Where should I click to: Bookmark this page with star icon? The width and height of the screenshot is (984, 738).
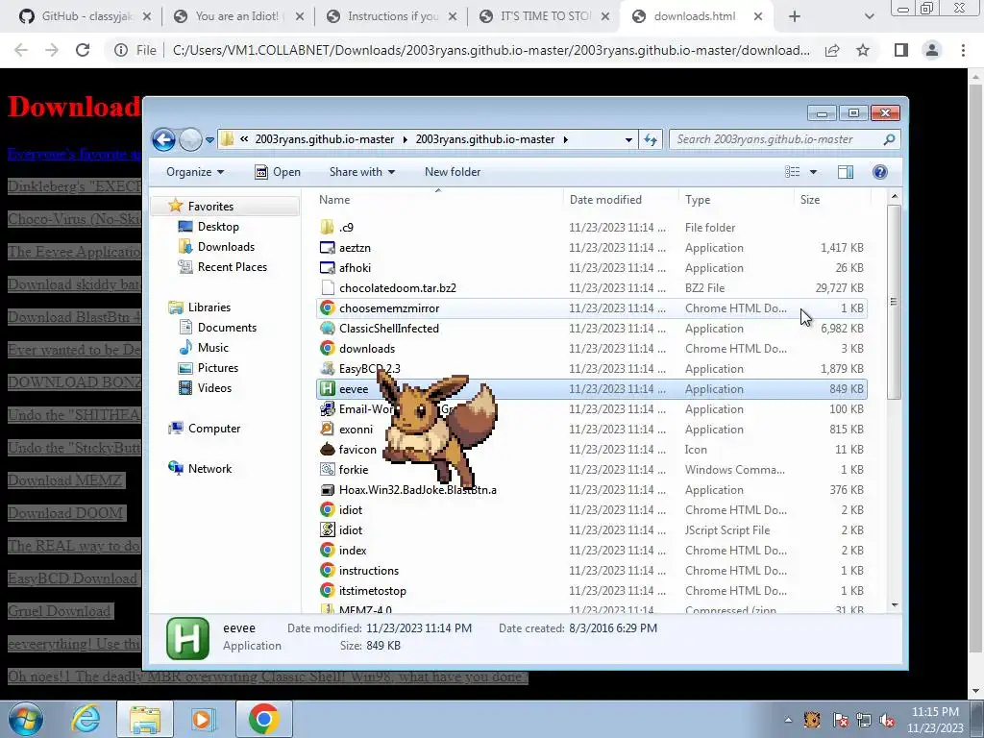click(x=863, y=50)
